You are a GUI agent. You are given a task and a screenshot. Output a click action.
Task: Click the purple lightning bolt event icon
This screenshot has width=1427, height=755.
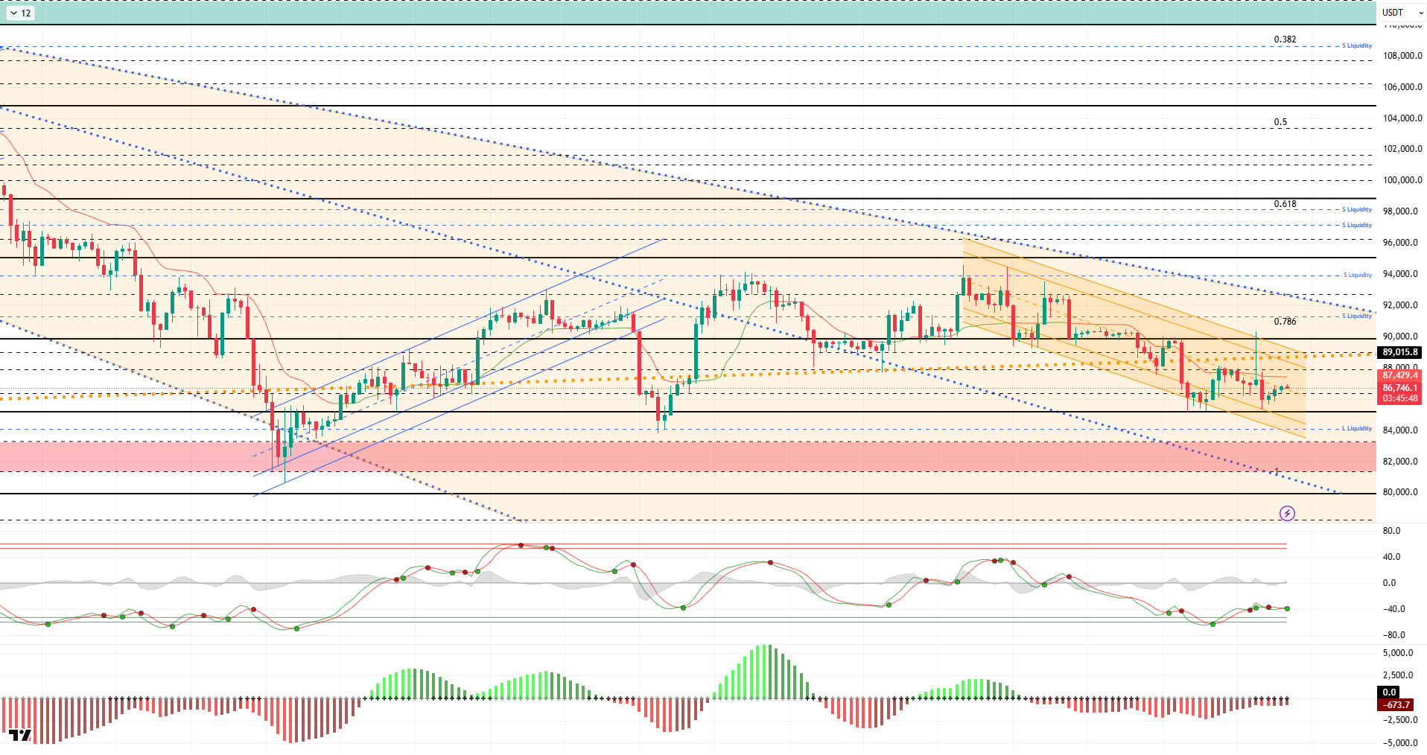pos(1287,513)
